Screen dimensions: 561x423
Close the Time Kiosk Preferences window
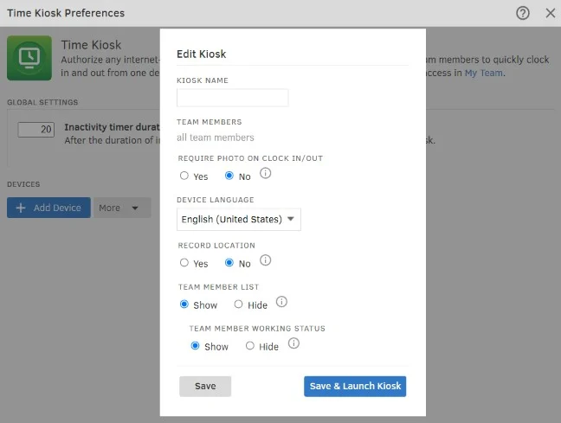pos(551,13)
